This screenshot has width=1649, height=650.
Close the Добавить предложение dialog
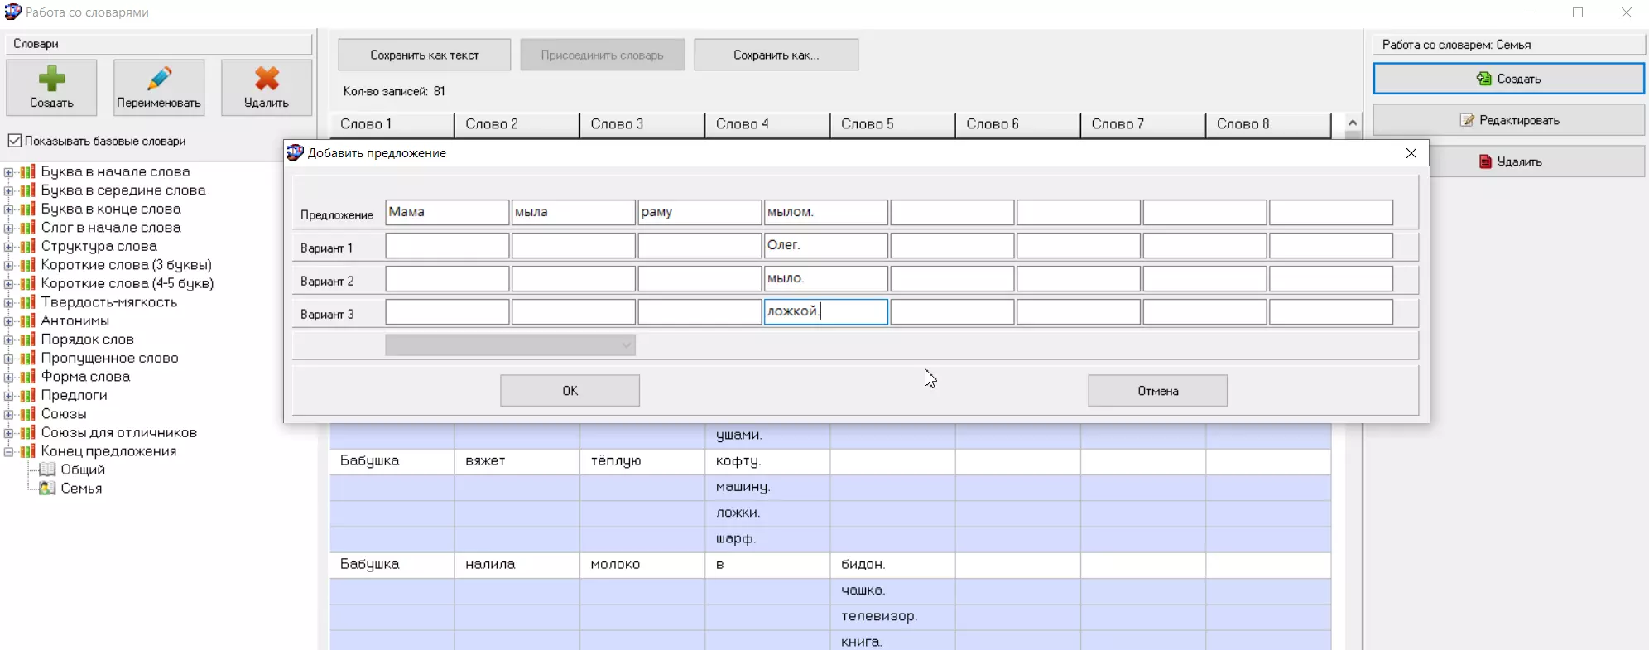1411,153
